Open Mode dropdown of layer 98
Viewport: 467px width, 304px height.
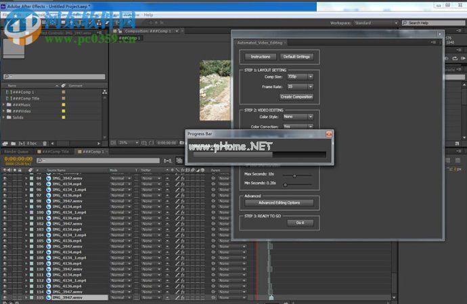click(x=120, y=201)
